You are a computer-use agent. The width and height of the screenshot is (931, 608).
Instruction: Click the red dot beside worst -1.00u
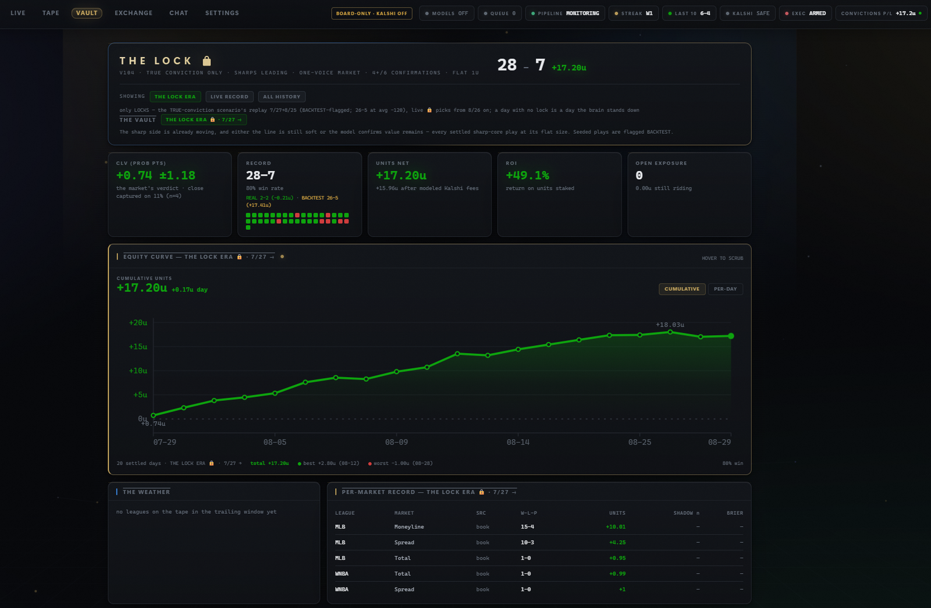click(369, 464)
